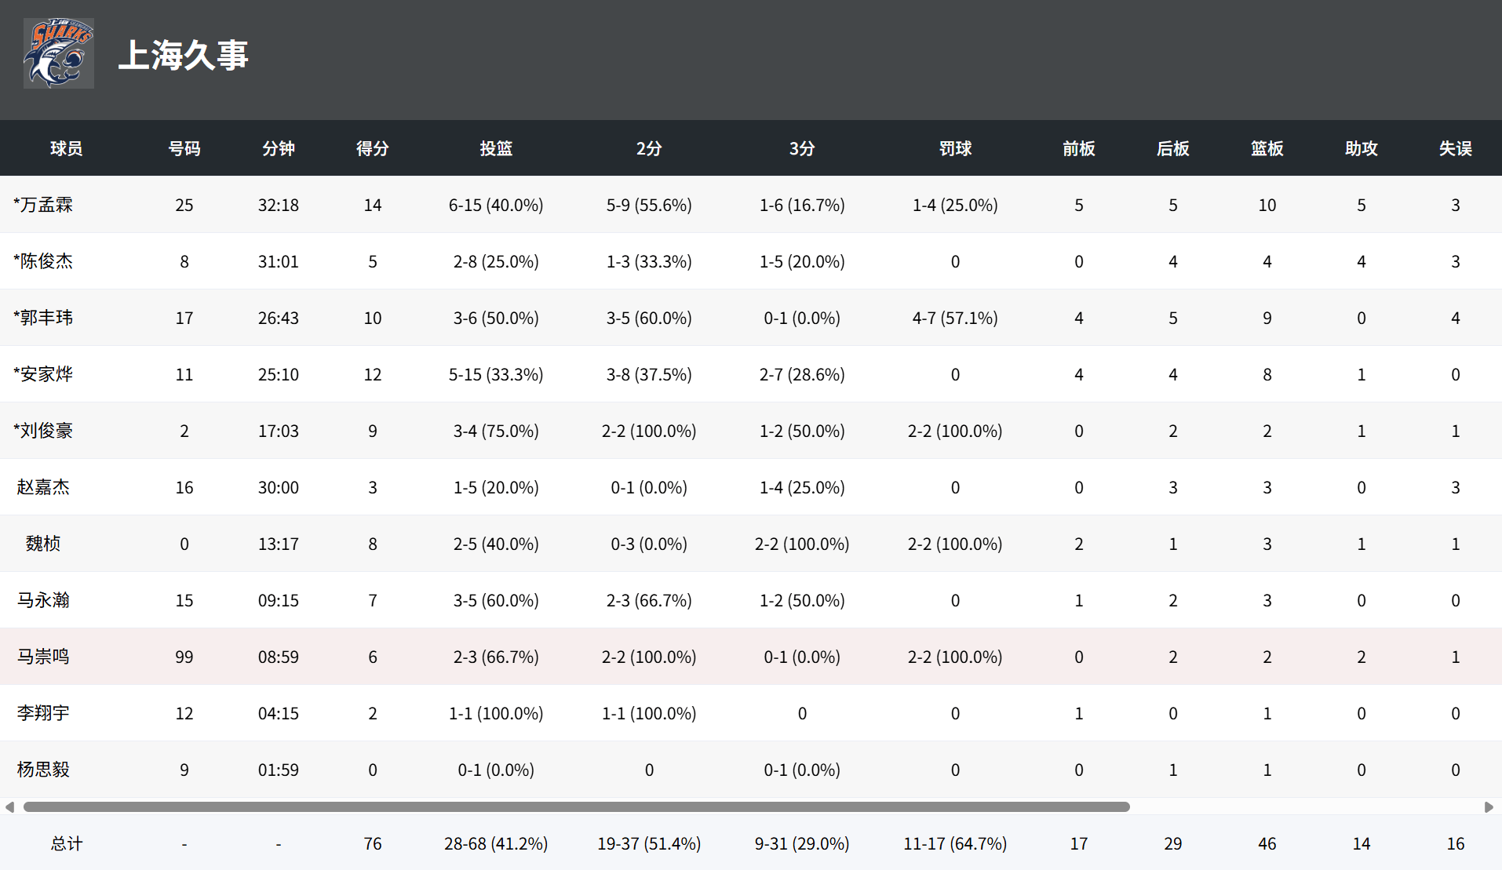Click three-pointers 2-7 (28.6%)
The image size is (1502, 870).
802,374
